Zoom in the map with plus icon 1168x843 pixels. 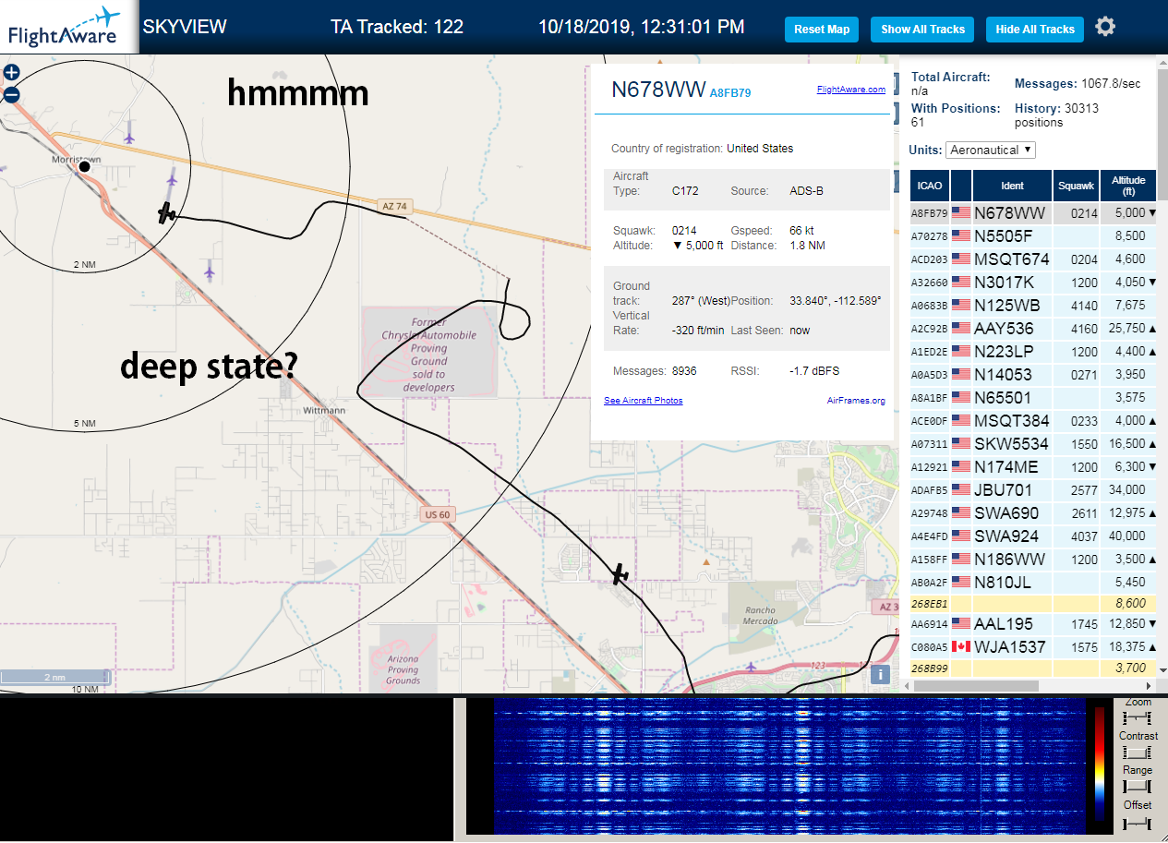coord(11,72)
